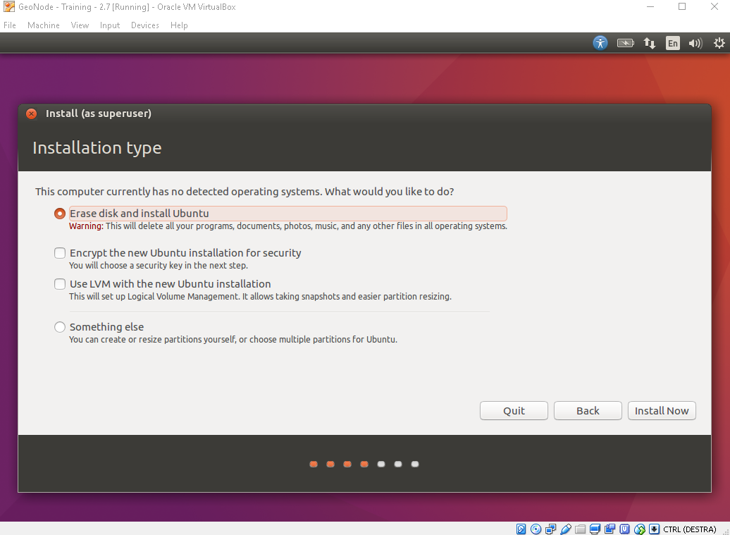Open the En keyboard layout indicator
This screenshot has height=535, width=730.
[673, 43]
